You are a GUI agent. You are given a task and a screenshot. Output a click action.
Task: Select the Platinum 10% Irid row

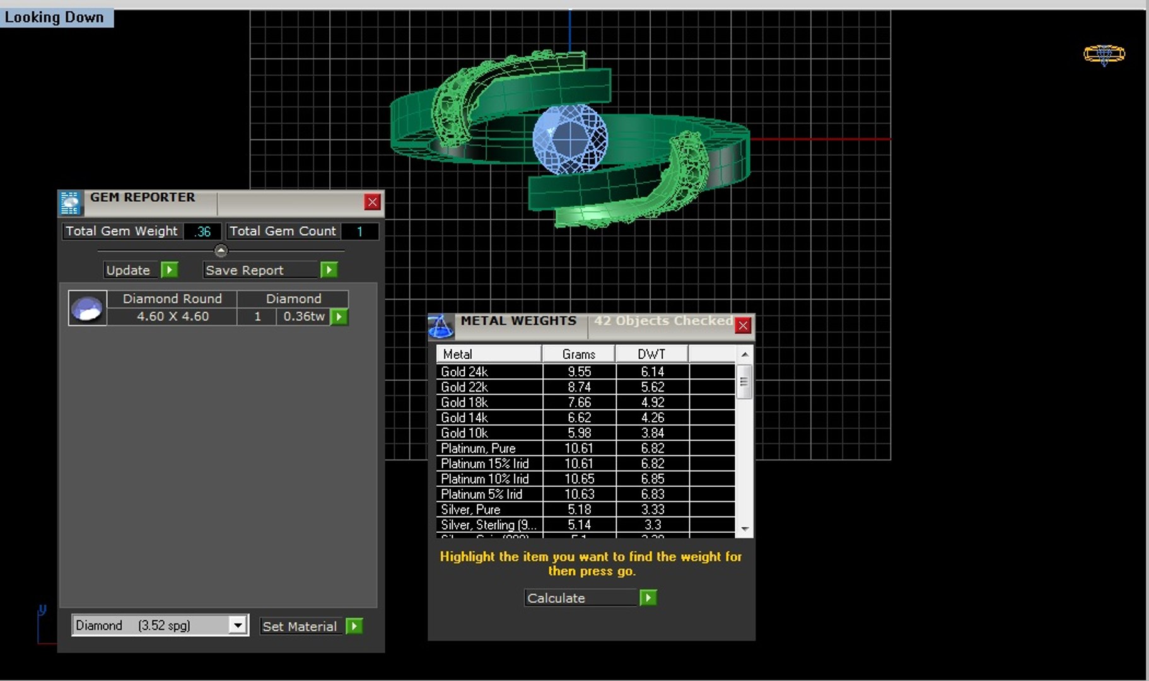(586, 479)
